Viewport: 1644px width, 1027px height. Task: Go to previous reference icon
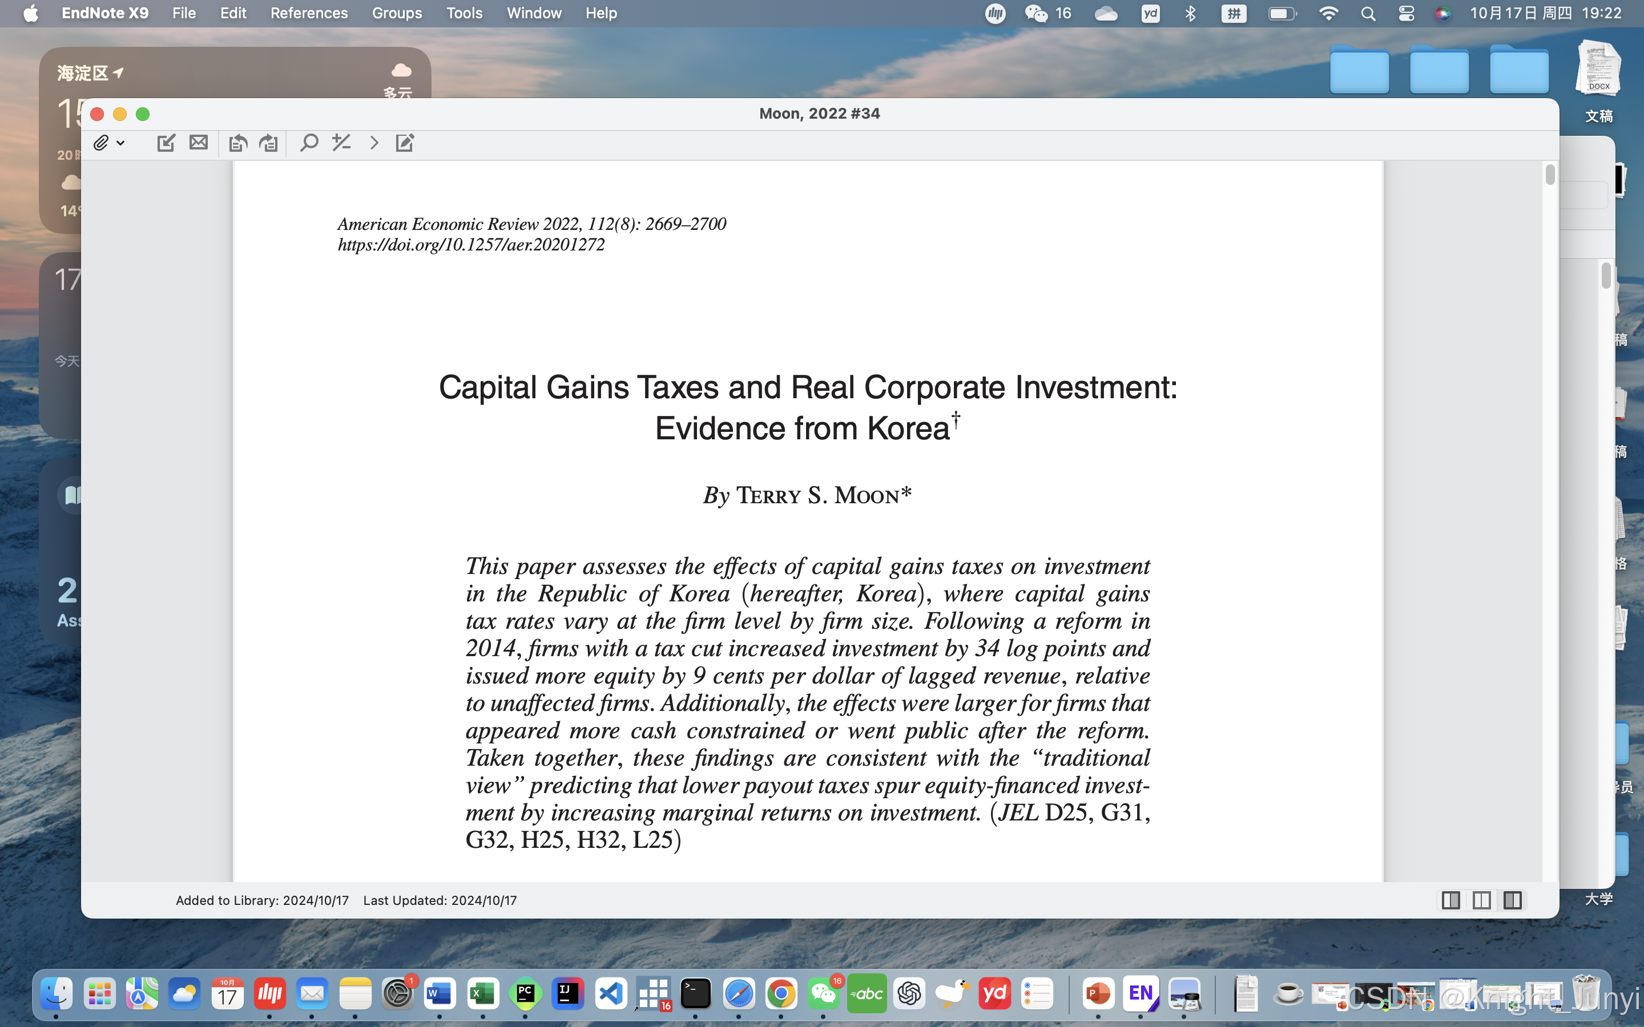coord(237,143)
